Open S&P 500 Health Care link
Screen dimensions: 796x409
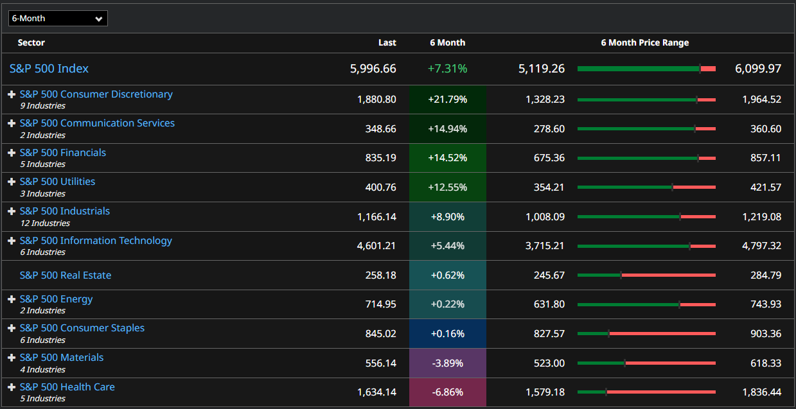click(67, 387)
